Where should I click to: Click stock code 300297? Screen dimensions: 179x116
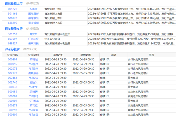(13, 110)
